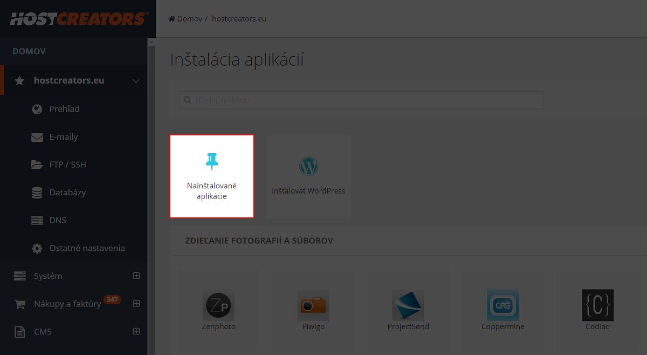
Task: Click the Systém server icon
Action: (x=20, y=276)
